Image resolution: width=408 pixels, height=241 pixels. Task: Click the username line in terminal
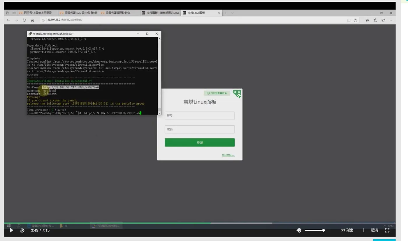coord(42,91)
